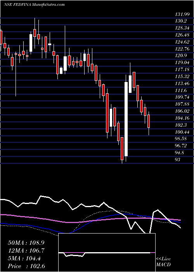This screenshot has height=272, width=194.
Task: Select the 119.04 price axis label
Action: point(183,63)
